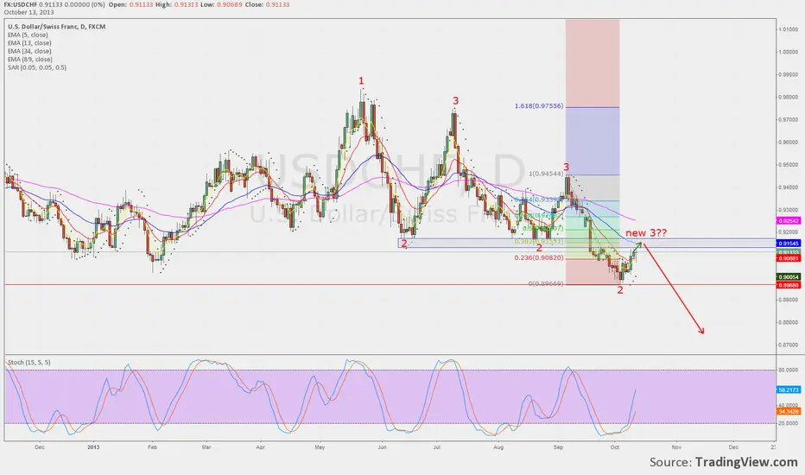The image size is (805, 475).
Task: Click the Aug label on time axis
Action: [498, 447]
